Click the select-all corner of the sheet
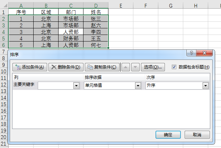The image size is (221, 148). coord(5,6)
